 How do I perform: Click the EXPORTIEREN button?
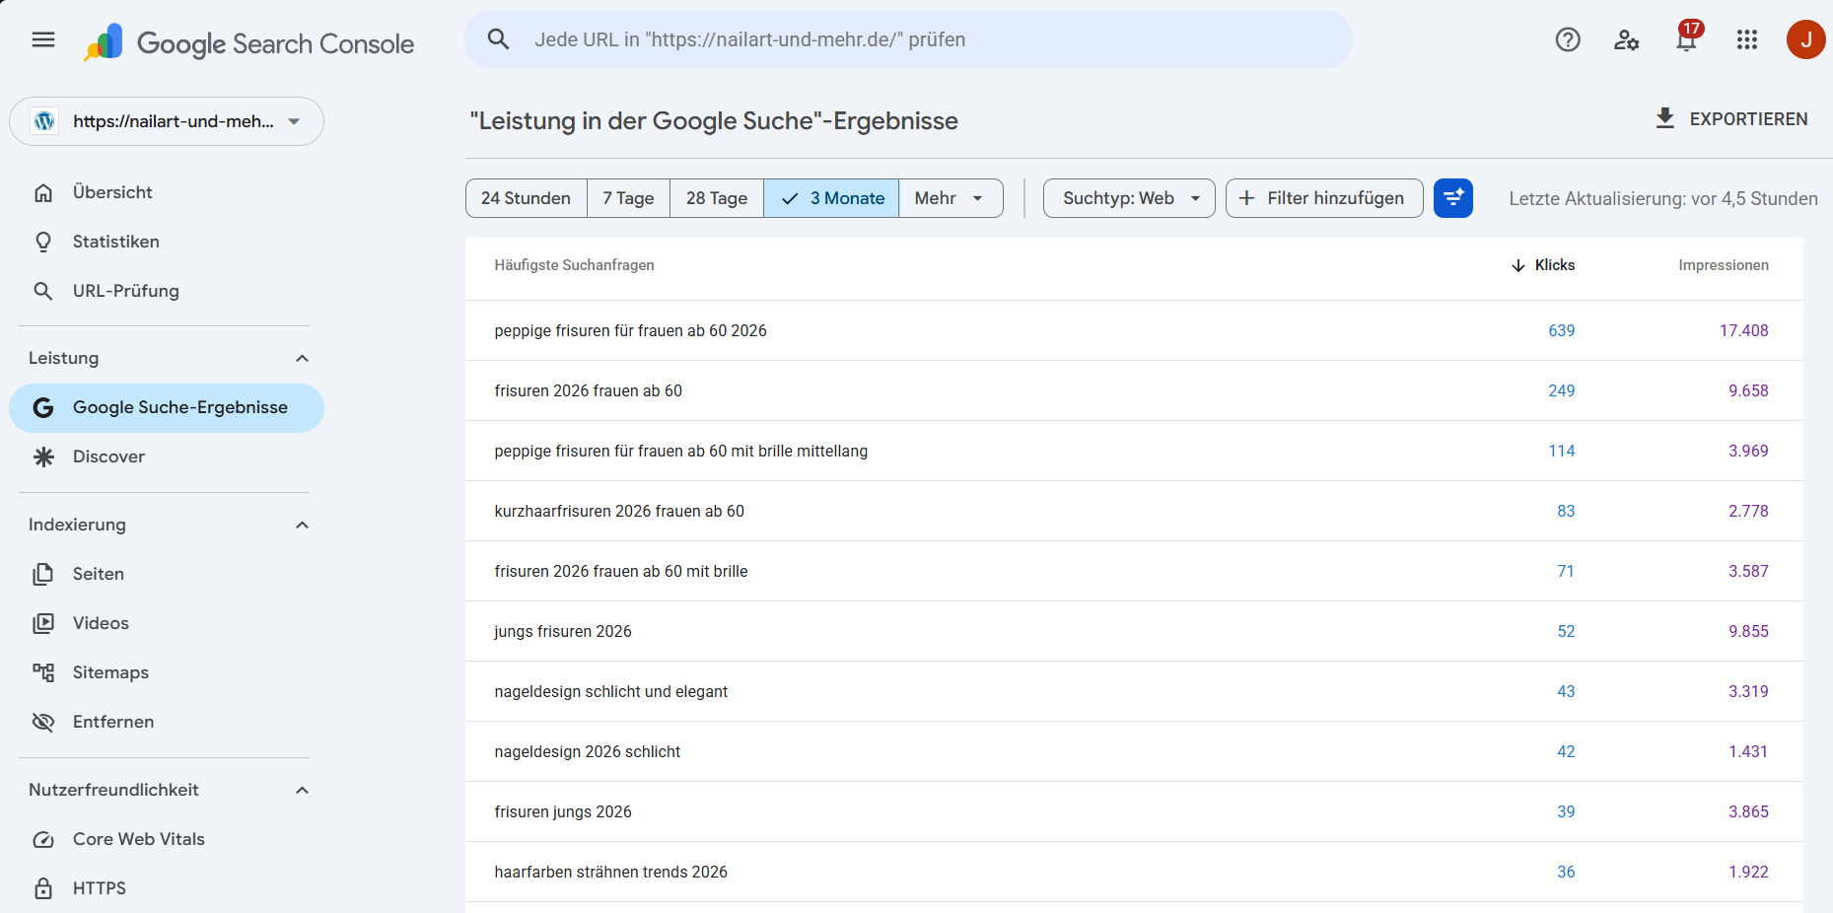point(1731,118)
